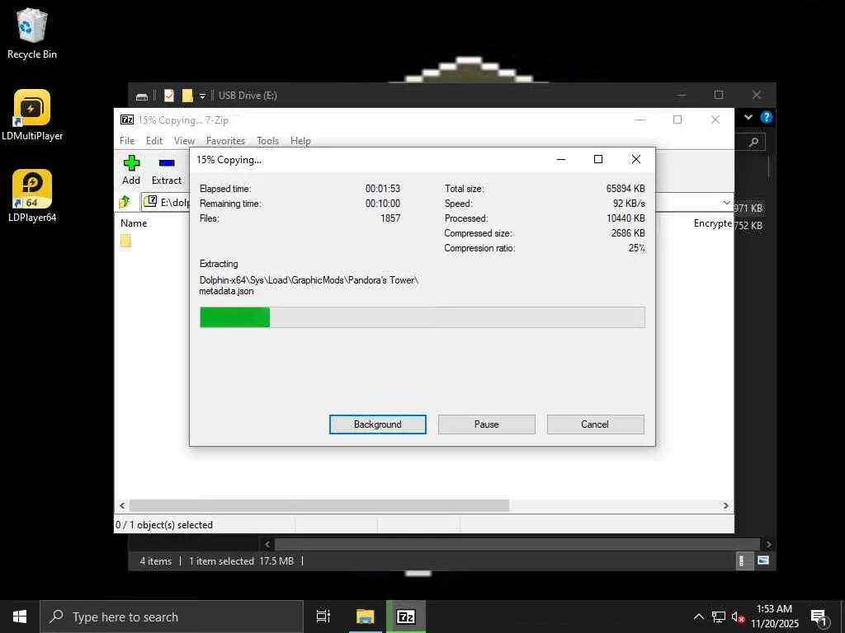The image size is (845, 633).
Task: Minimize the copying progress dialog
Action: tap(561, 159)
